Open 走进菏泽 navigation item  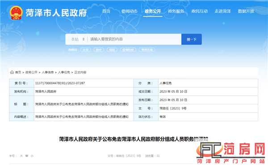[223, 11]
